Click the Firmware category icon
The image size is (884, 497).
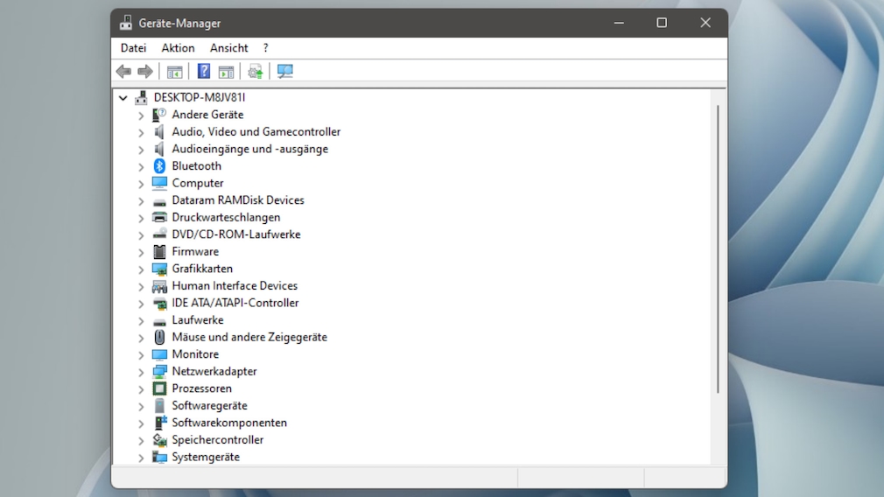159,252
